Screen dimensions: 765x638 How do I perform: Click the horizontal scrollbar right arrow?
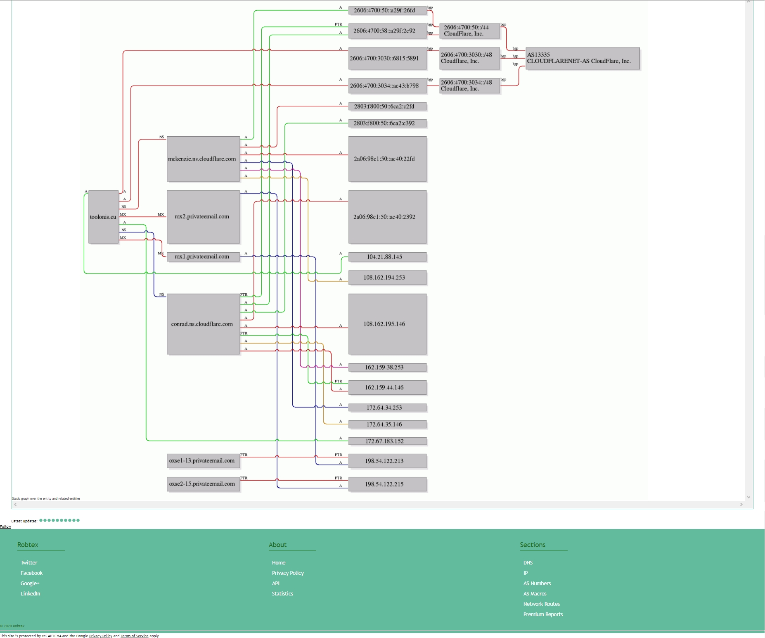click(741, 504)
